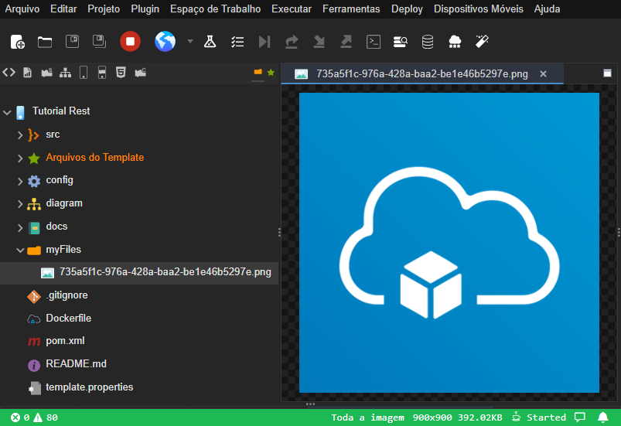This screenshot has width=621, height=426.
Task: Expand the diagram folder
Action: tap(20, 204)
